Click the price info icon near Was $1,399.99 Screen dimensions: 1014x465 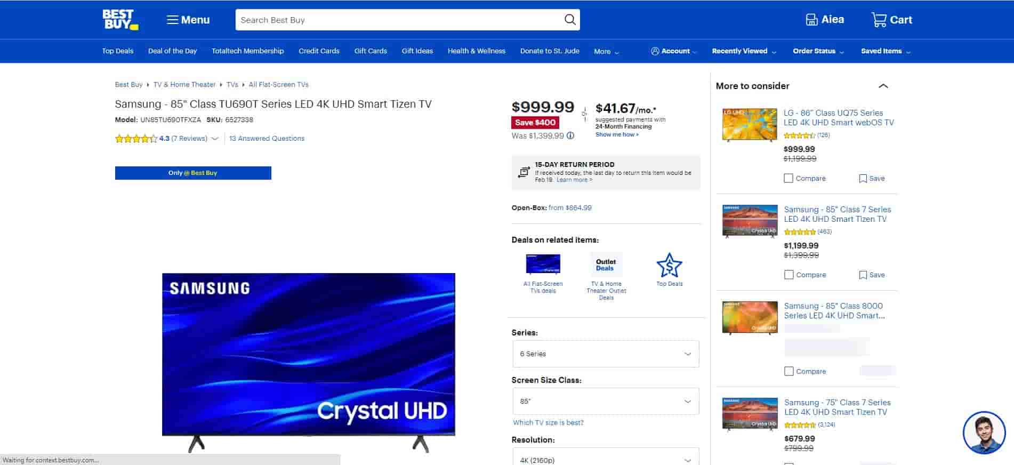570,135
